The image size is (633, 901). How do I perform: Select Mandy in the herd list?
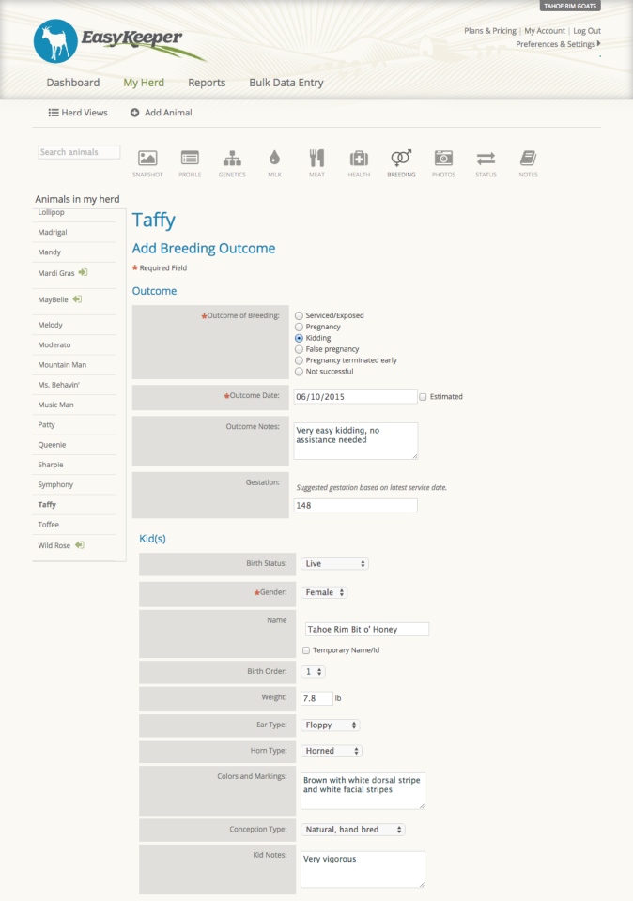50,252
